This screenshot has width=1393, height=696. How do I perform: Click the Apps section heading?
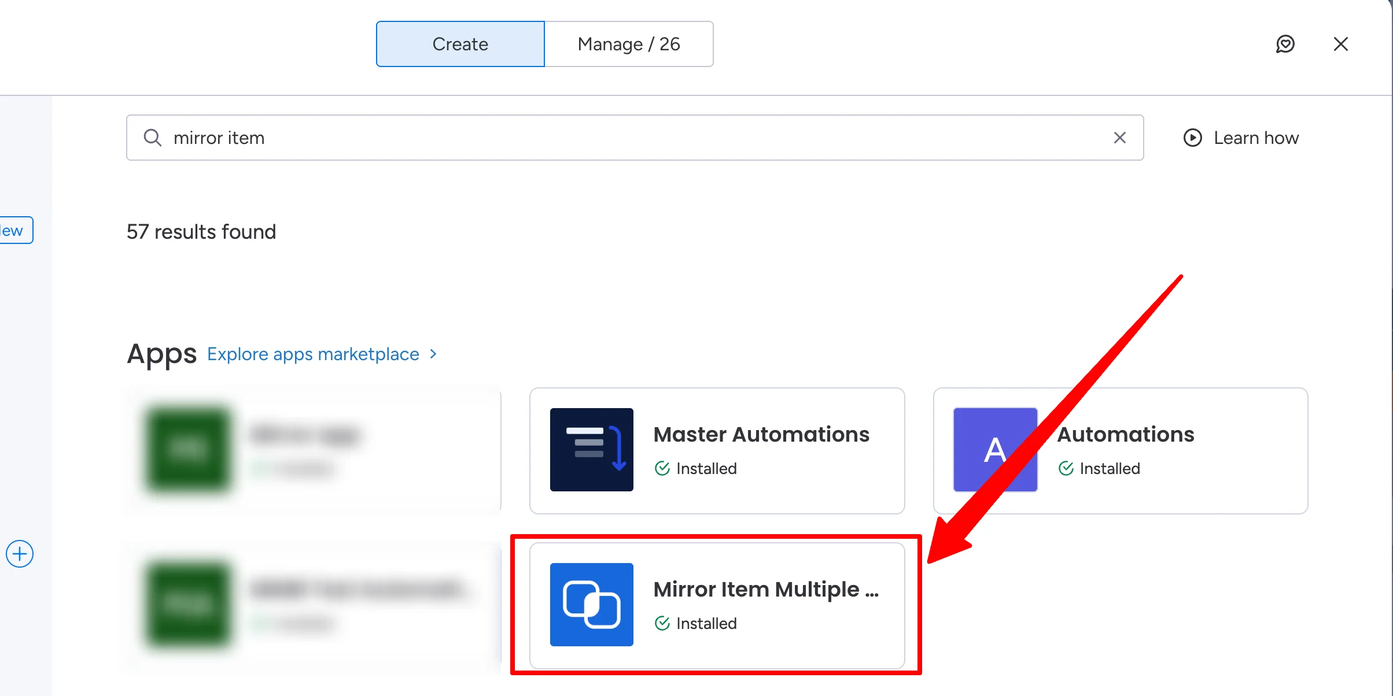pyautogui.click(x=161, y=354)
